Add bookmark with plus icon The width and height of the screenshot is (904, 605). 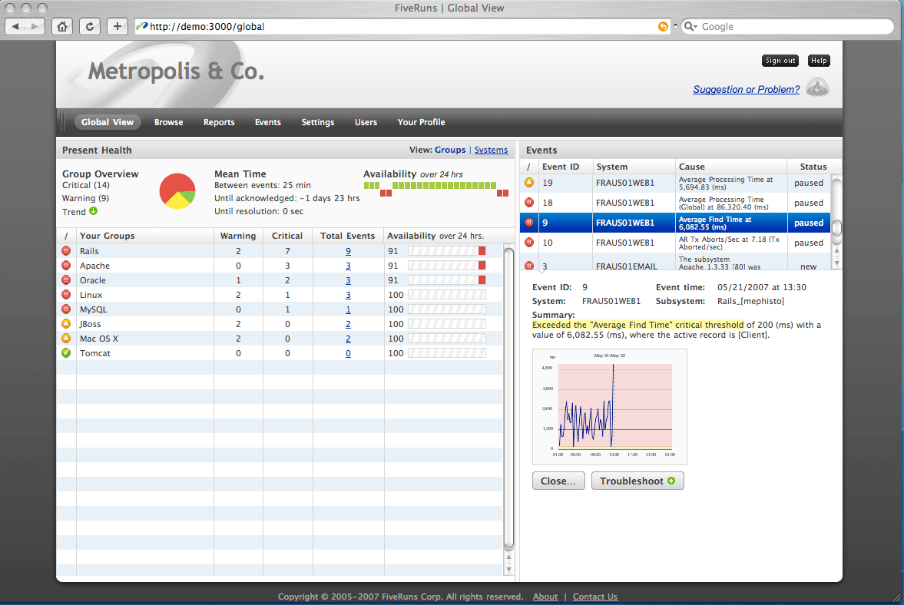click(x=117, y=27)
